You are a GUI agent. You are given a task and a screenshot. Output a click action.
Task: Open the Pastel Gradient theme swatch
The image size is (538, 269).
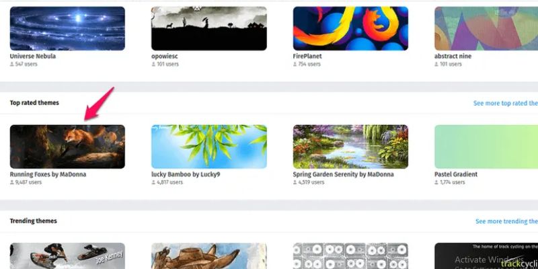(x=486, y=147)
